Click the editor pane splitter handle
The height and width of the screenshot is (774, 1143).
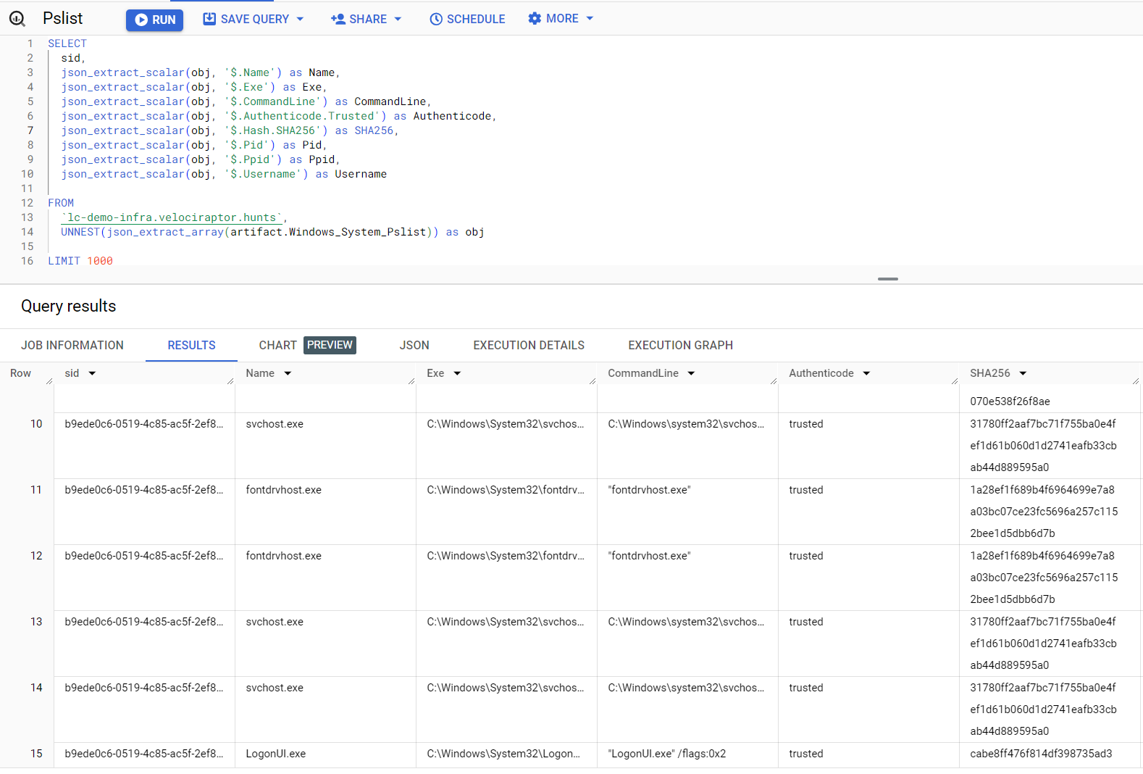coord(888,279)
